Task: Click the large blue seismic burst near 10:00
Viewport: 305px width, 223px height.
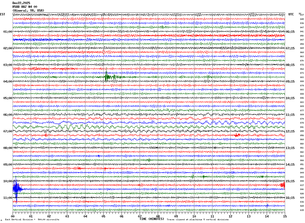Action: pyautogui.click(x=16, y=189)
